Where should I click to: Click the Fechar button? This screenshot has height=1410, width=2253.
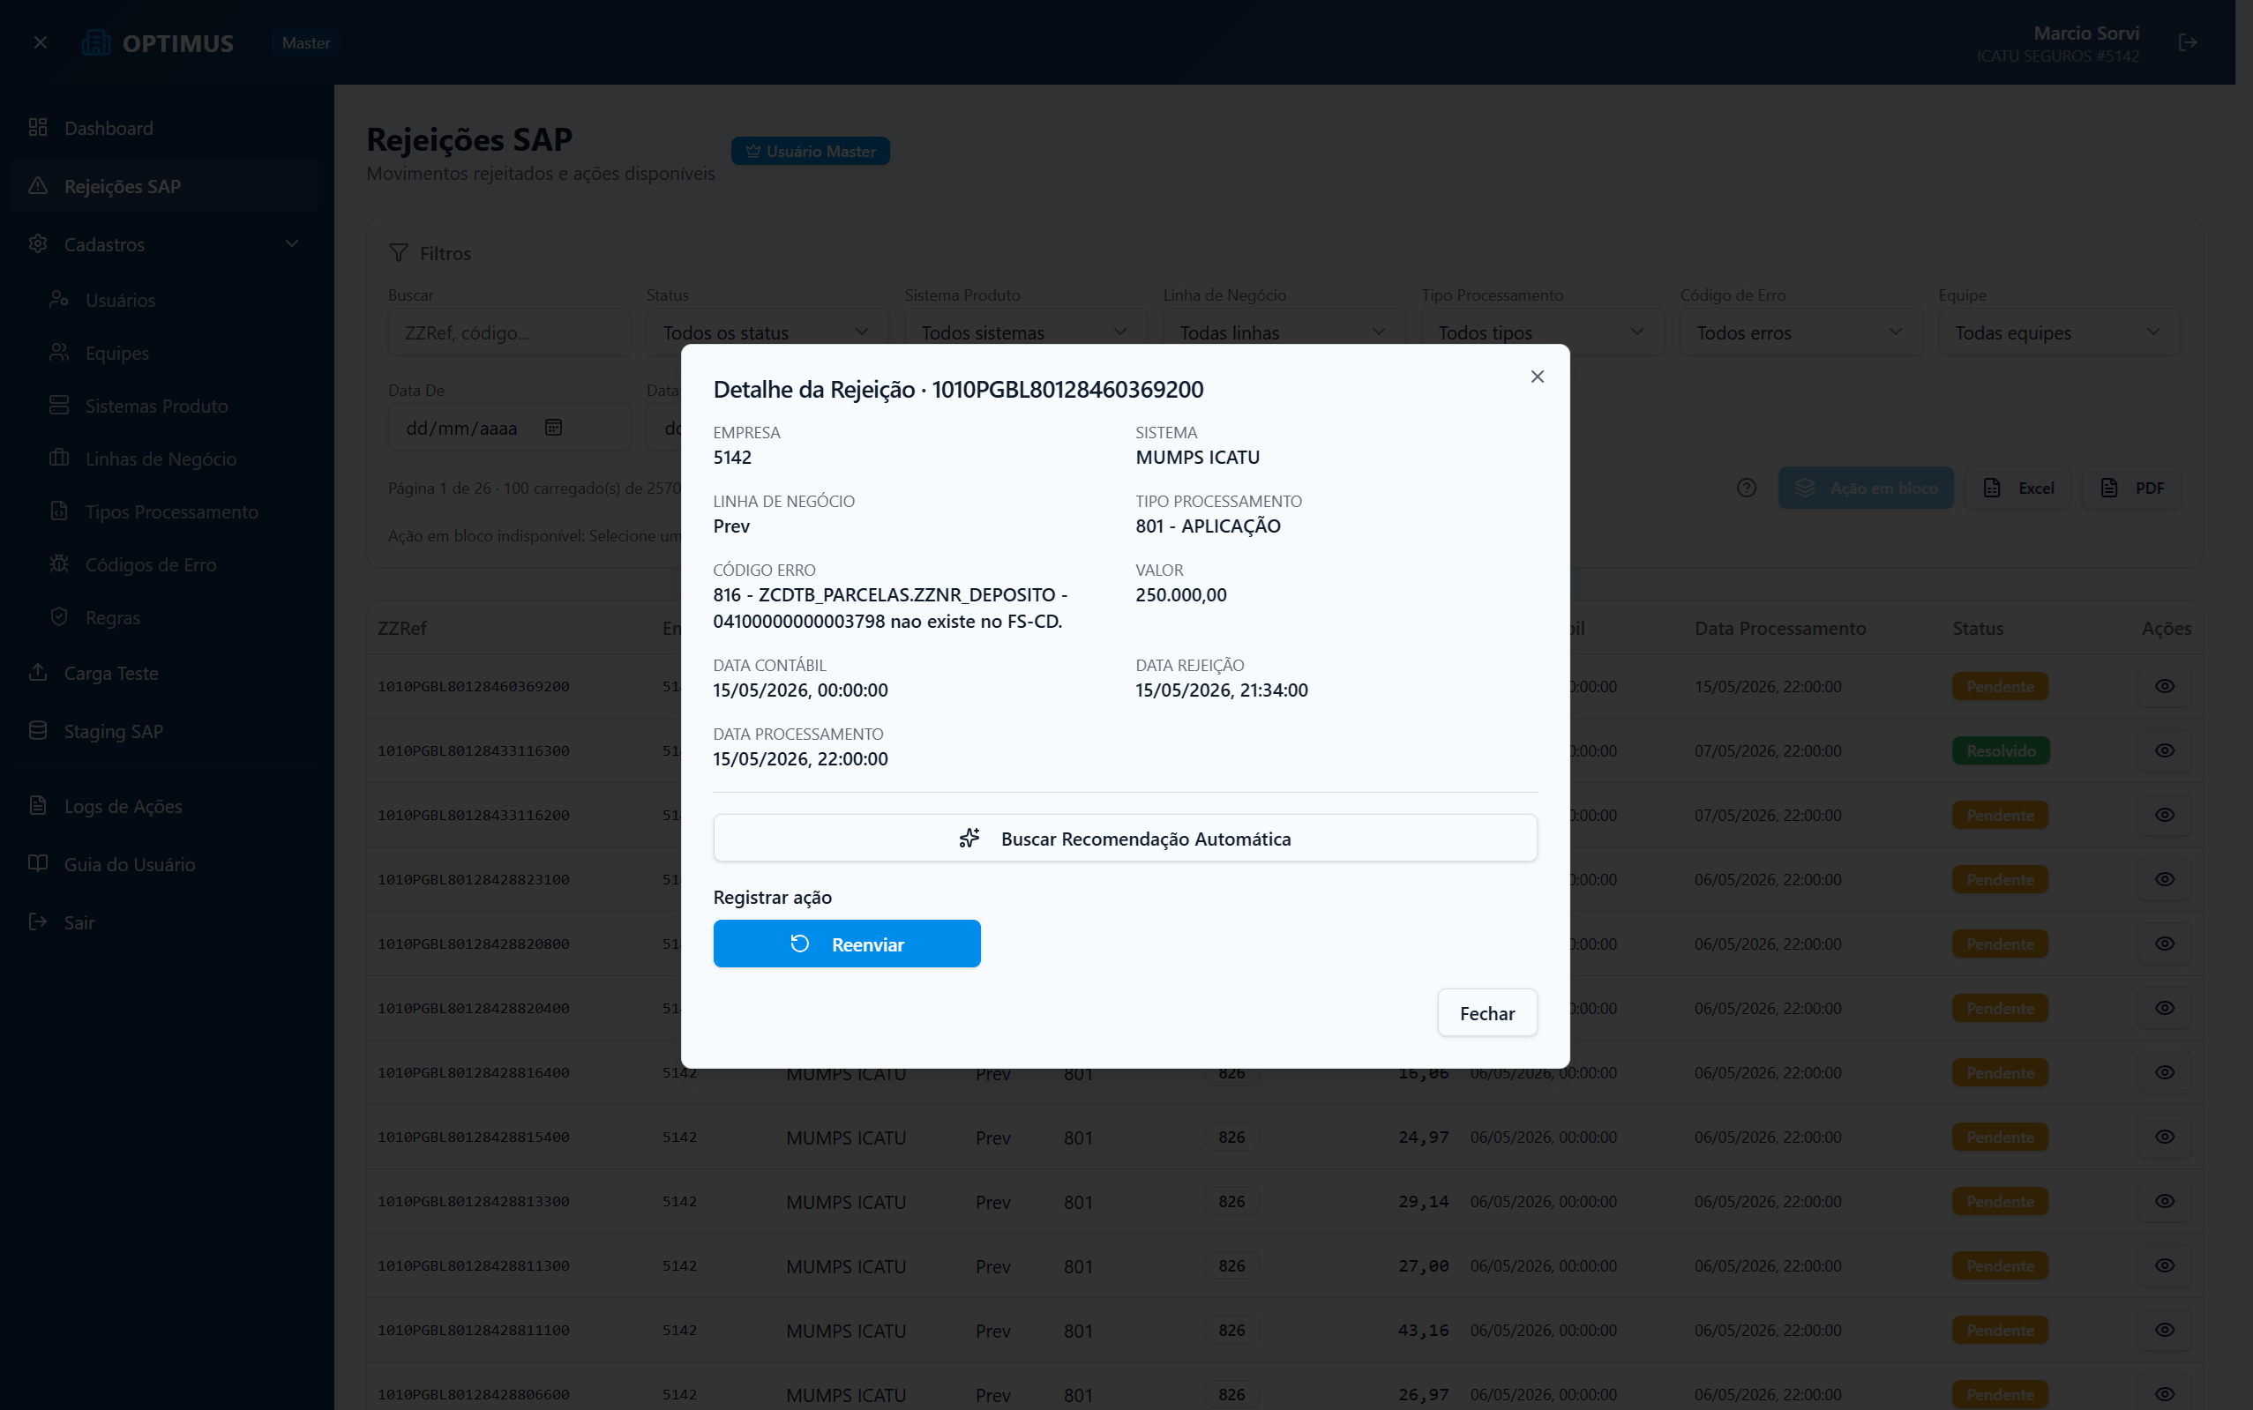pos(1487,1012)
